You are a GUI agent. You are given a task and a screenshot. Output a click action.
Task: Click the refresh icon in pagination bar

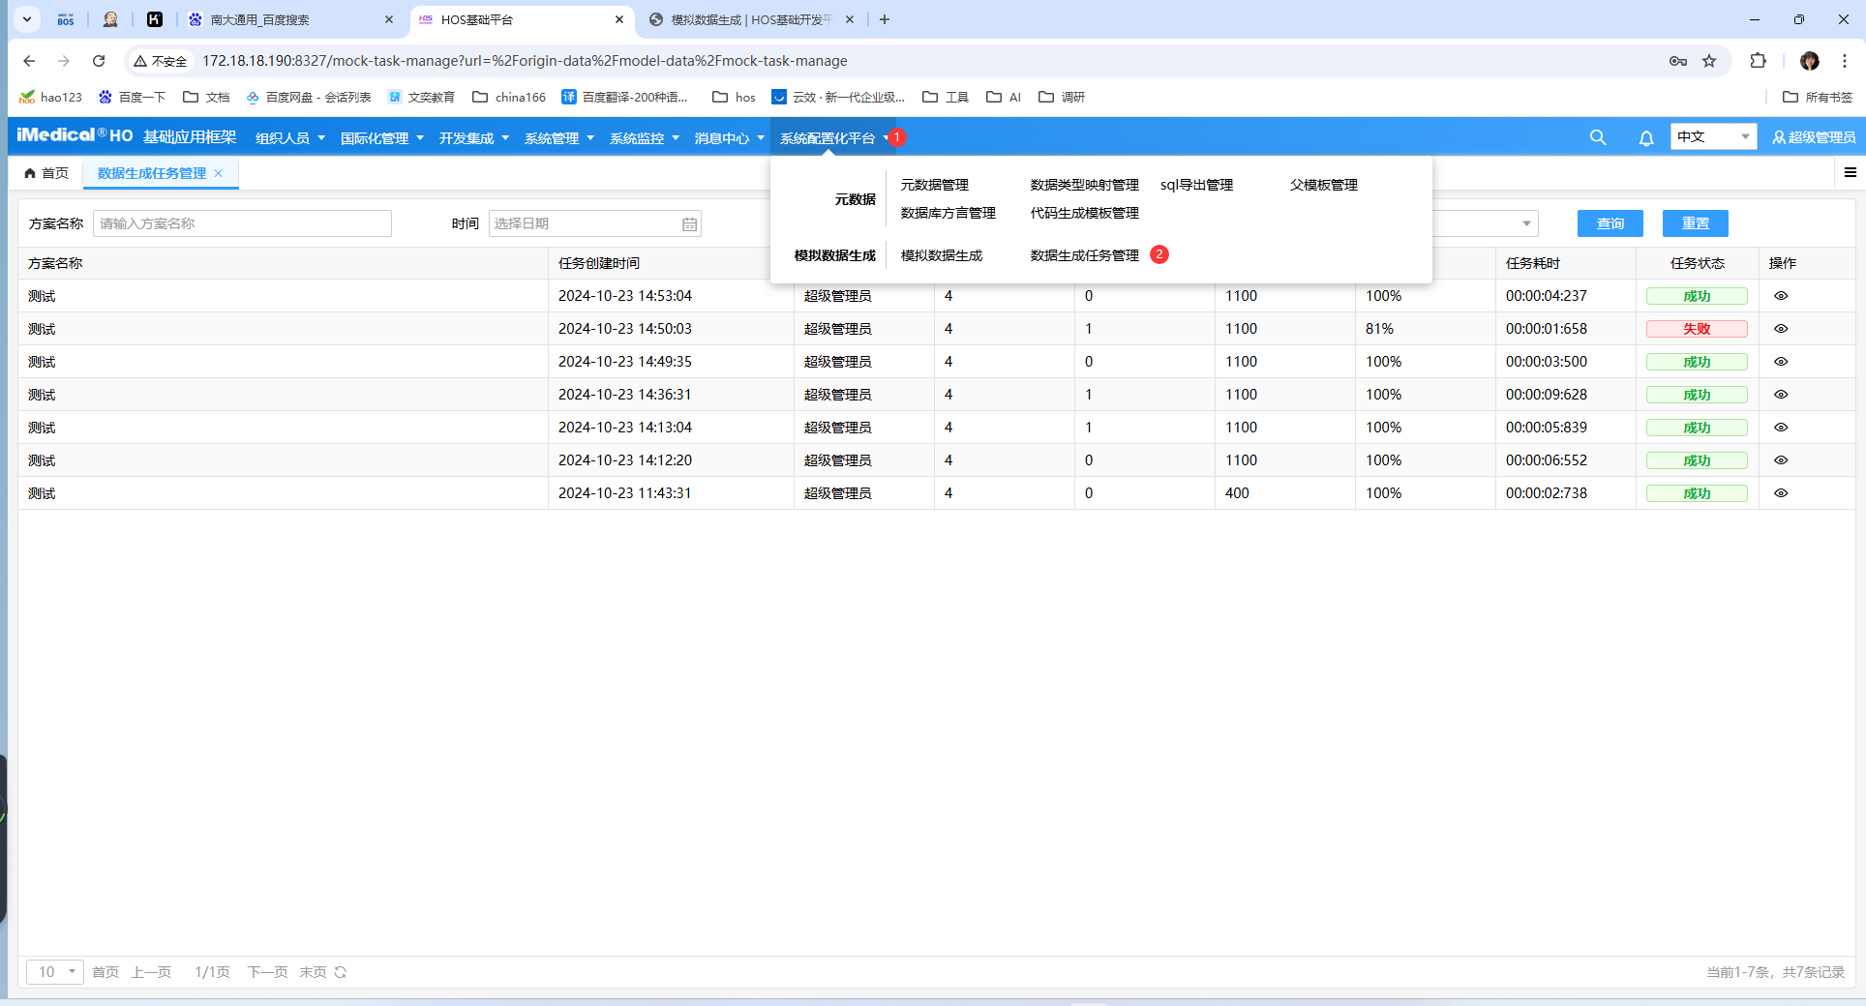click(341, 972)
